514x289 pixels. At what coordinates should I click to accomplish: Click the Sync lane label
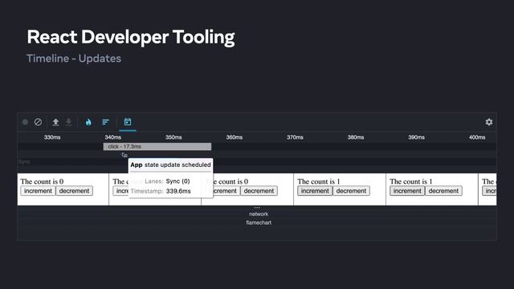(x=24, y=162)
